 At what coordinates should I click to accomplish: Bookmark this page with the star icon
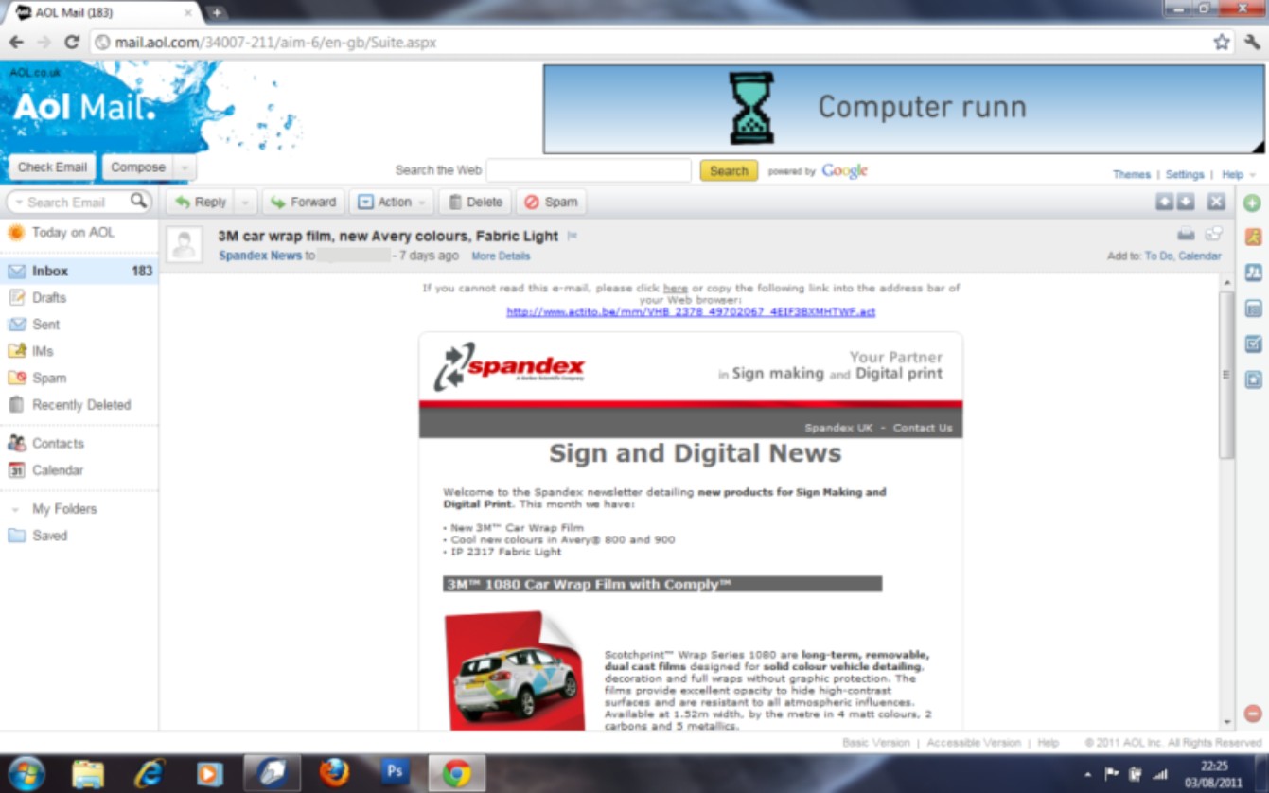(1222, 43)
